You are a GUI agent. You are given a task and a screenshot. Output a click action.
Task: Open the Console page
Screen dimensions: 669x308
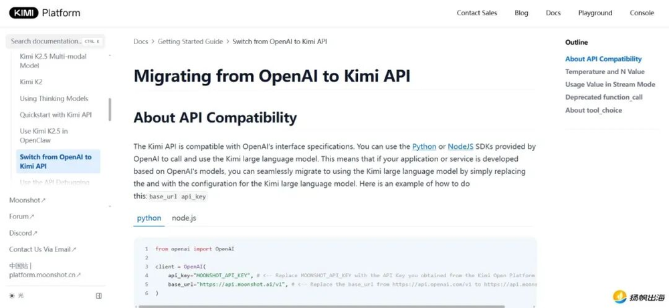pos(642,13)
